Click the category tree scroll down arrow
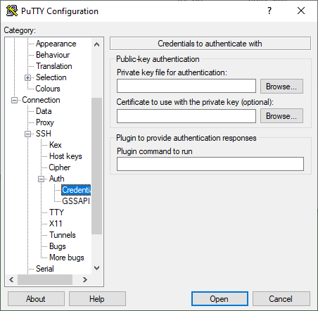Screen dimensions: 318x311 pyautogui.click(x=96, y=268)
